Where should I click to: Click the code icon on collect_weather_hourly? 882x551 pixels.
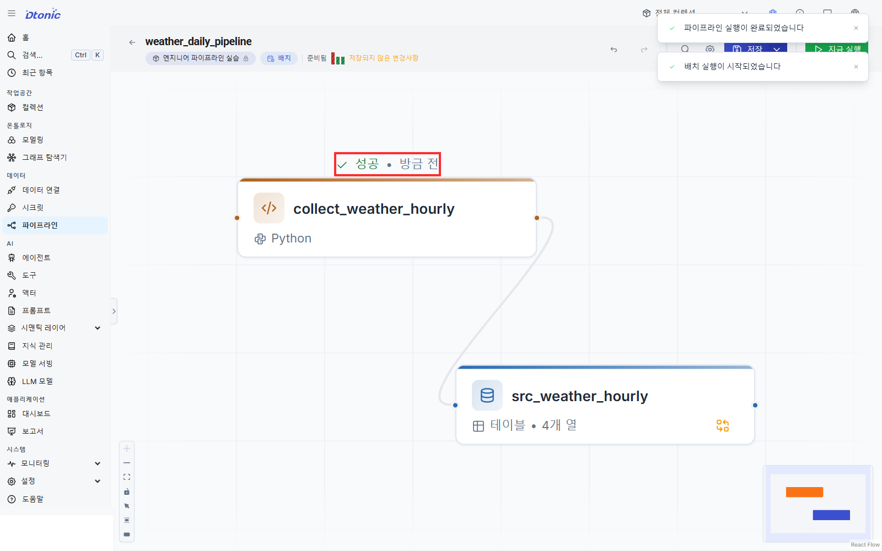(x=269, y=208)
